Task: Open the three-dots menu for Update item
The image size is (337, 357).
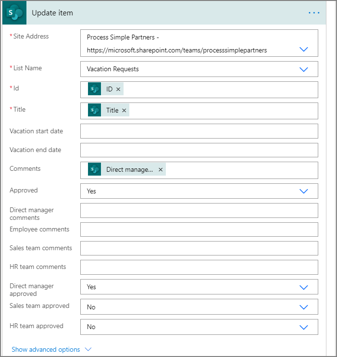Action: tap(314, 13)
